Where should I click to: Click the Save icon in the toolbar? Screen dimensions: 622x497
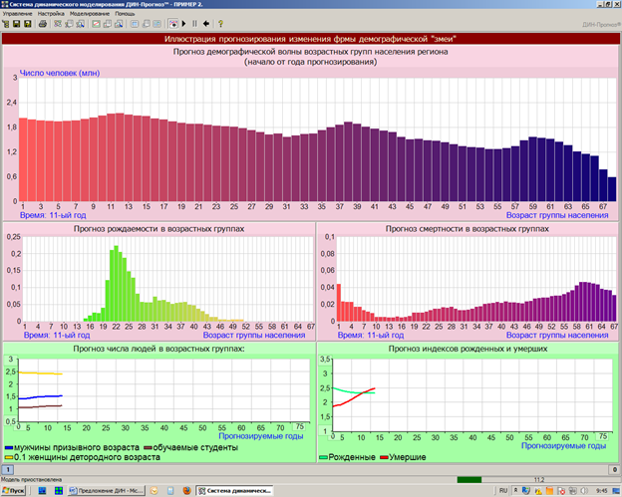[x=18, y=22]
